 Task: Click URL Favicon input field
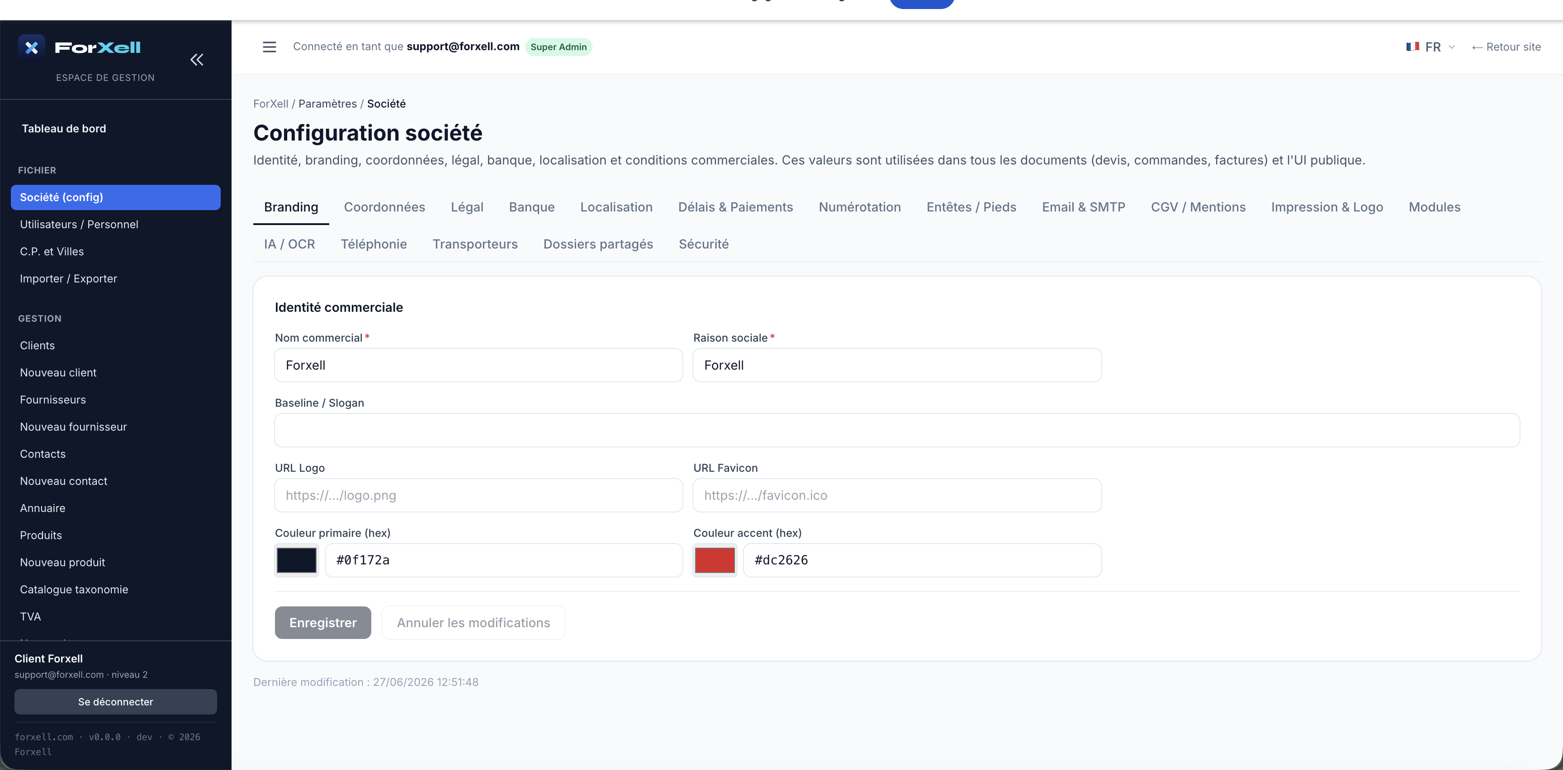pyautogui.click(x=897, y=495)
